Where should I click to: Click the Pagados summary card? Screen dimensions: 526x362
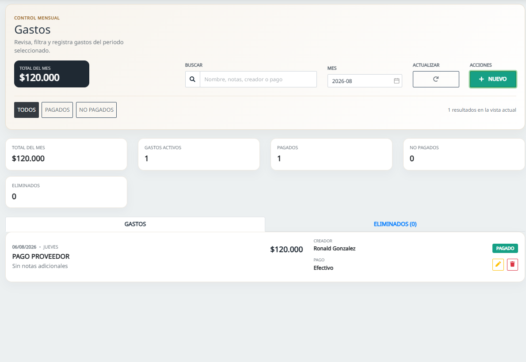tap(332, 154)
